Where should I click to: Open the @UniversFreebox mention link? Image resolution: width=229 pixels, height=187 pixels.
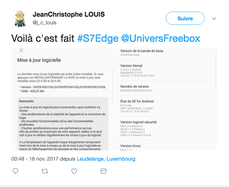click(160, 38)
